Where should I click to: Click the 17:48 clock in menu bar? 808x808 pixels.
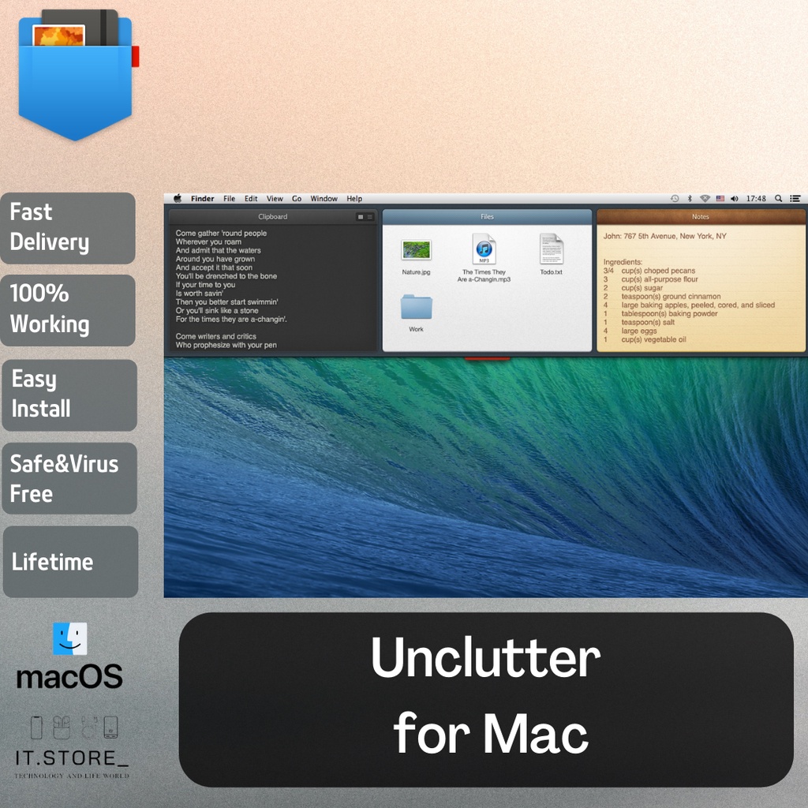(x=756, y=199)
